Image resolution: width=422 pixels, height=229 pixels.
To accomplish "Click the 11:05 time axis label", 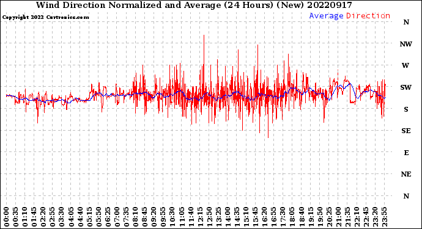I will click(182, 217).
